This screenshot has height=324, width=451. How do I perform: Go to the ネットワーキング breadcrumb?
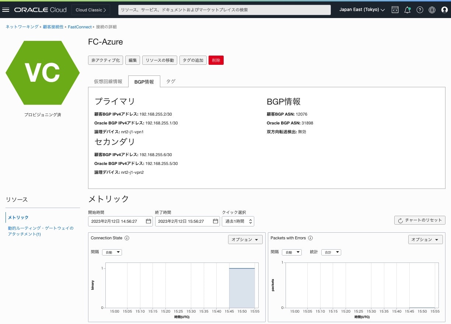point(22,27)
